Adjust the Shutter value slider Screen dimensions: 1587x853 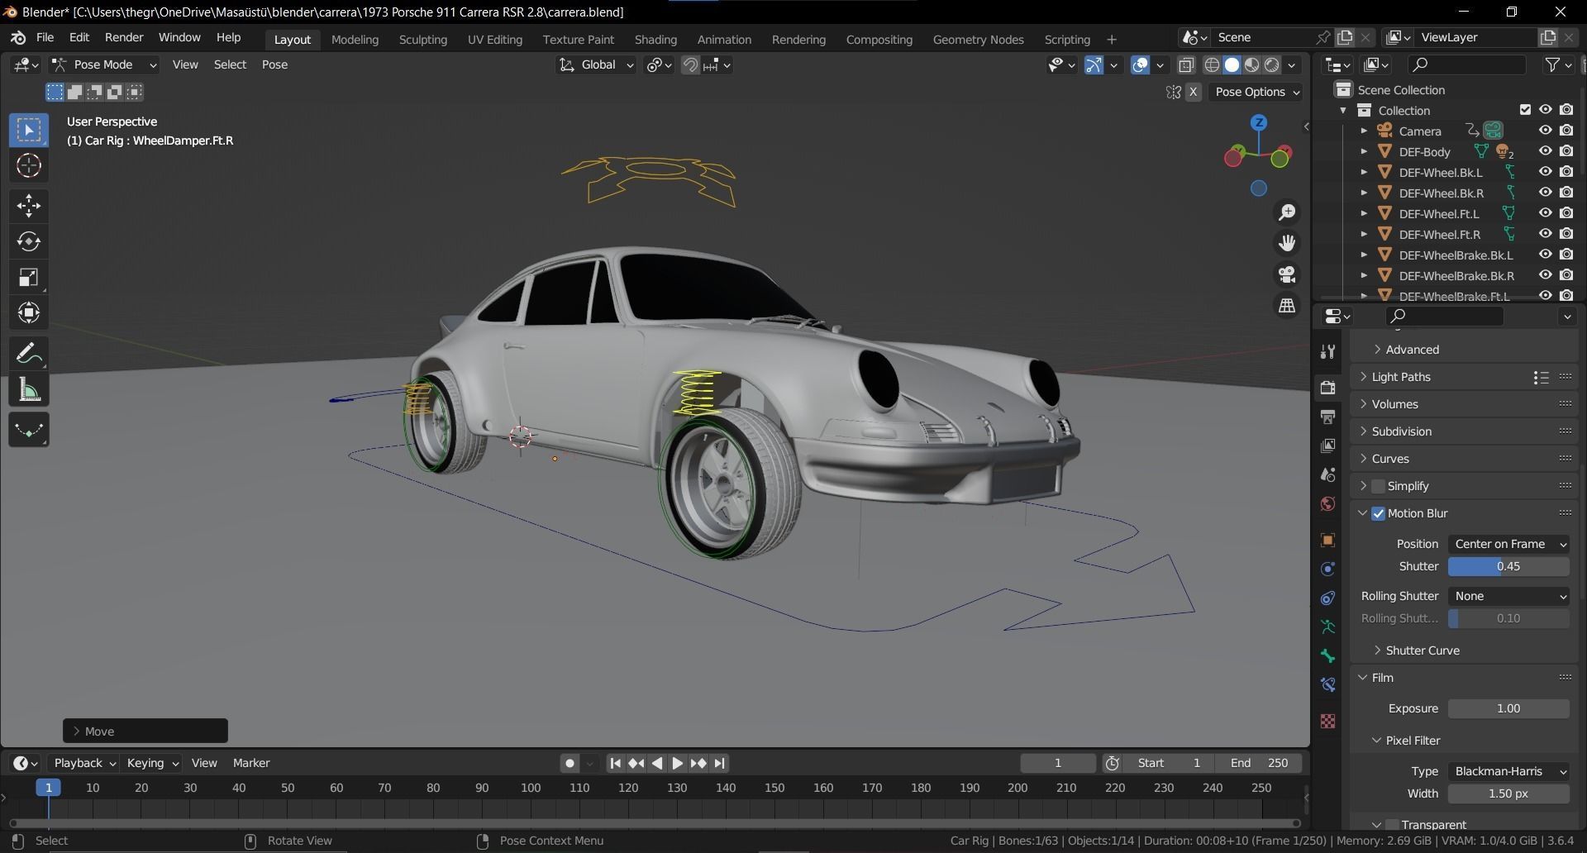pyautogui.click(x=1508, y=566)
